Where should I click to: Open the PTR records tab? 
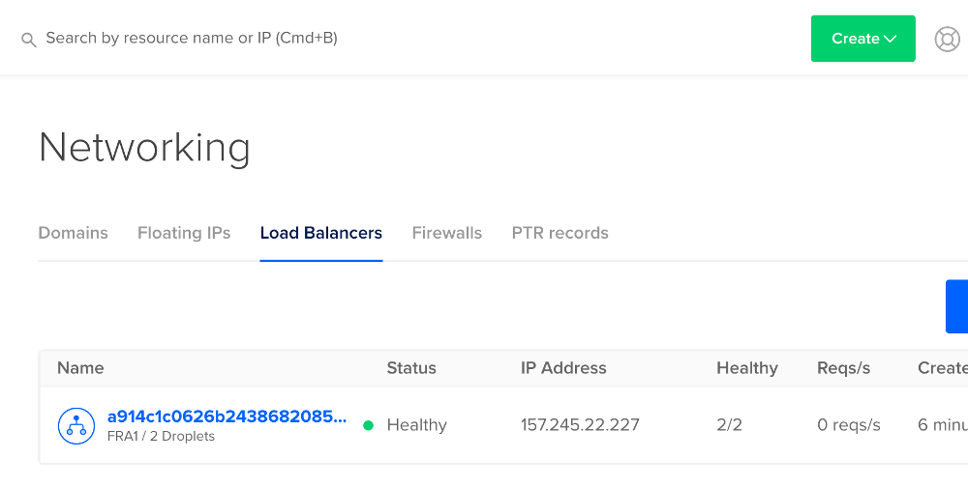[x=560, y=233]
